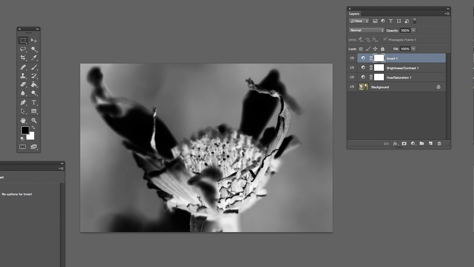474x267 pixels.
Task: Select the Crop tool
Action: (x=23, y=57)
